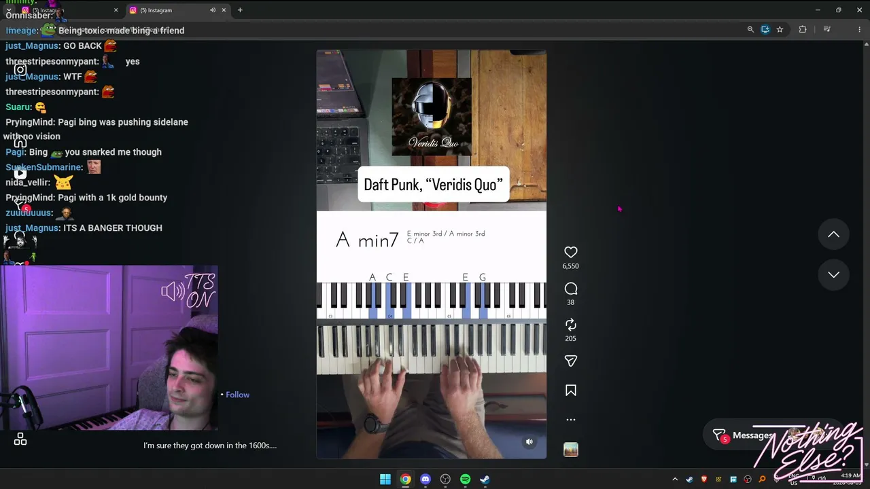Open the media controls icon in the toolbar
The width and height of the screenshot is (870, 489).
(826, 29)
